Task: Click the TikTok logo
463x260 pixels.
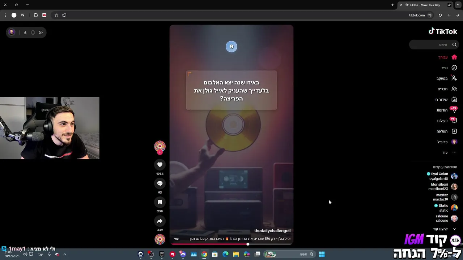Action: (443, 31)
